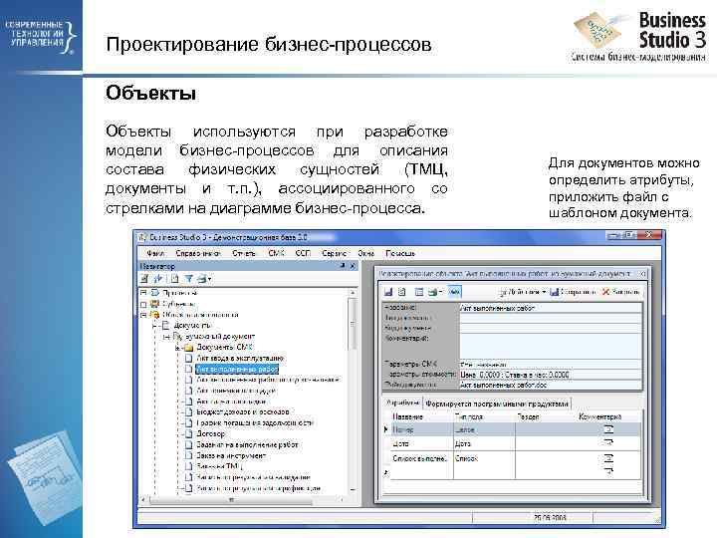Viewport: 717px width, 538px height.
Task: Collapse the Объекты деятельности tree node
Action: pyautogui.click(x=143, y=315)
